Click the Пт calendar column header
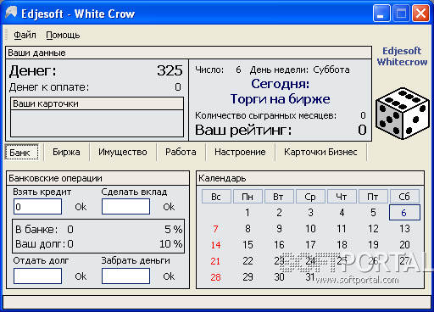The width and height of the screenshot is (434, 312). pyautogui.click(x=373, y=197)
